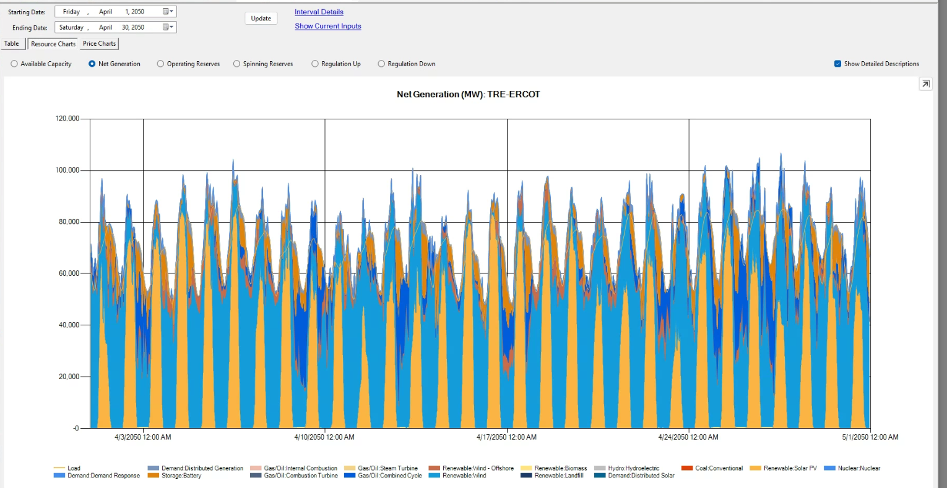Image resolution: width=947 pixels, height=488 pixels.
Task: Click the 40,000 y-axis value
Action: (x=69, y=325)
